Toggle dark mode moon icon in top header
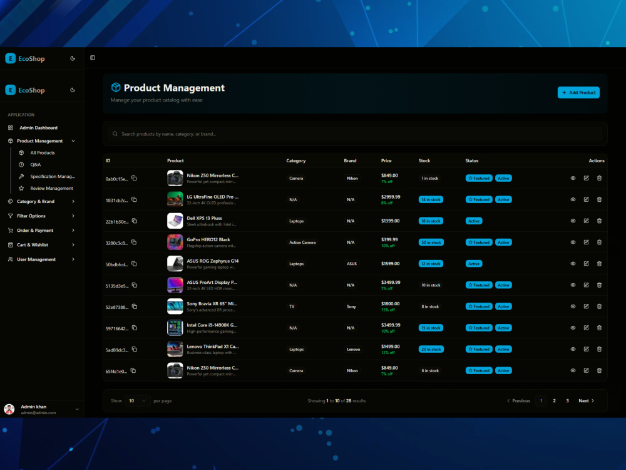The image size is (626, 470). (73, 58)
